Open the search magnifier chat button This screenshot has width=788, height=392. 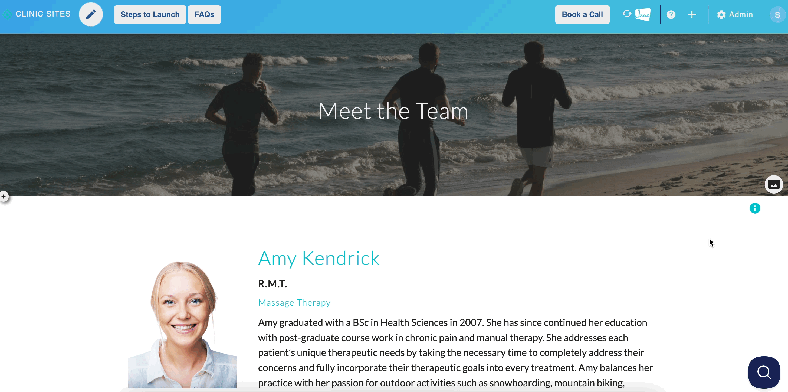[764, 372]
